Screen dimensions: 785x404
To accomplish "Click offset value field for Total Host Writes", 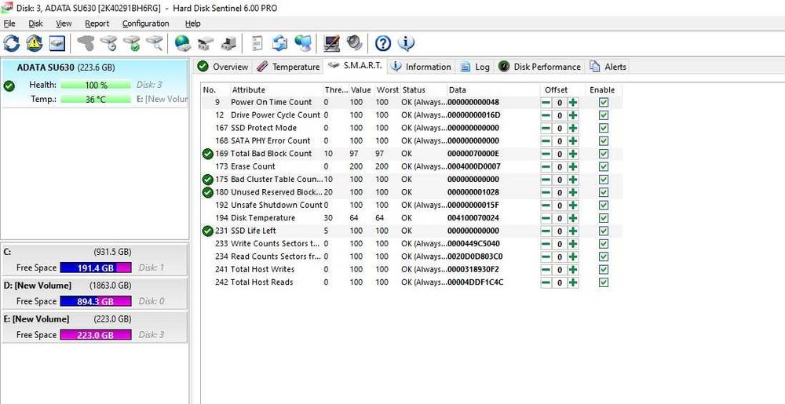I will click(559, 270).
